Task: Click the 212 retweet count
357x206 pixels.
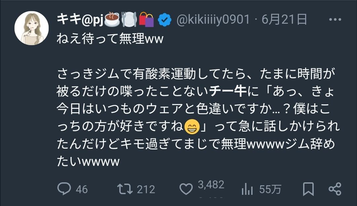Action: pyautogui.click(x=146, y=190)
